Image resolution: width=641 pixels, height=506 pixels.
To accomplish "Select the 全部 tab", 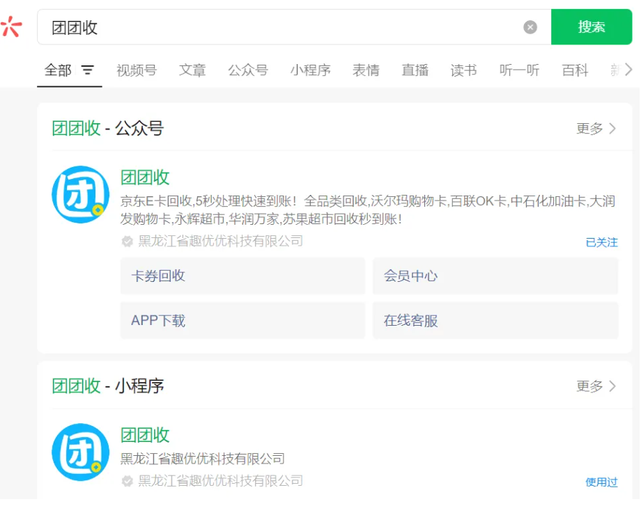I will click(x=58, y=70).
